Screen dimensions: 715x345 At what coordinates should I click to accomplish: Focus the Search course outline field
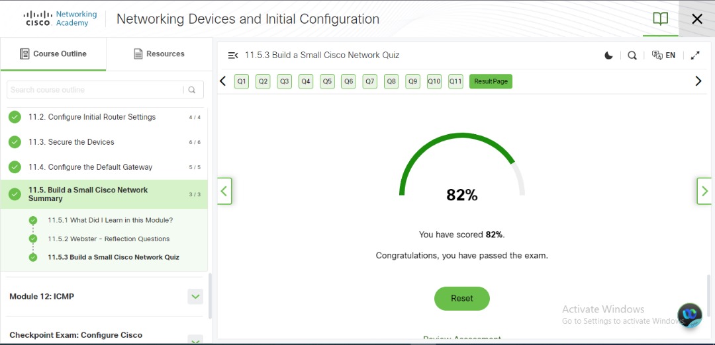pyautogui.click(x=95, y=90)
